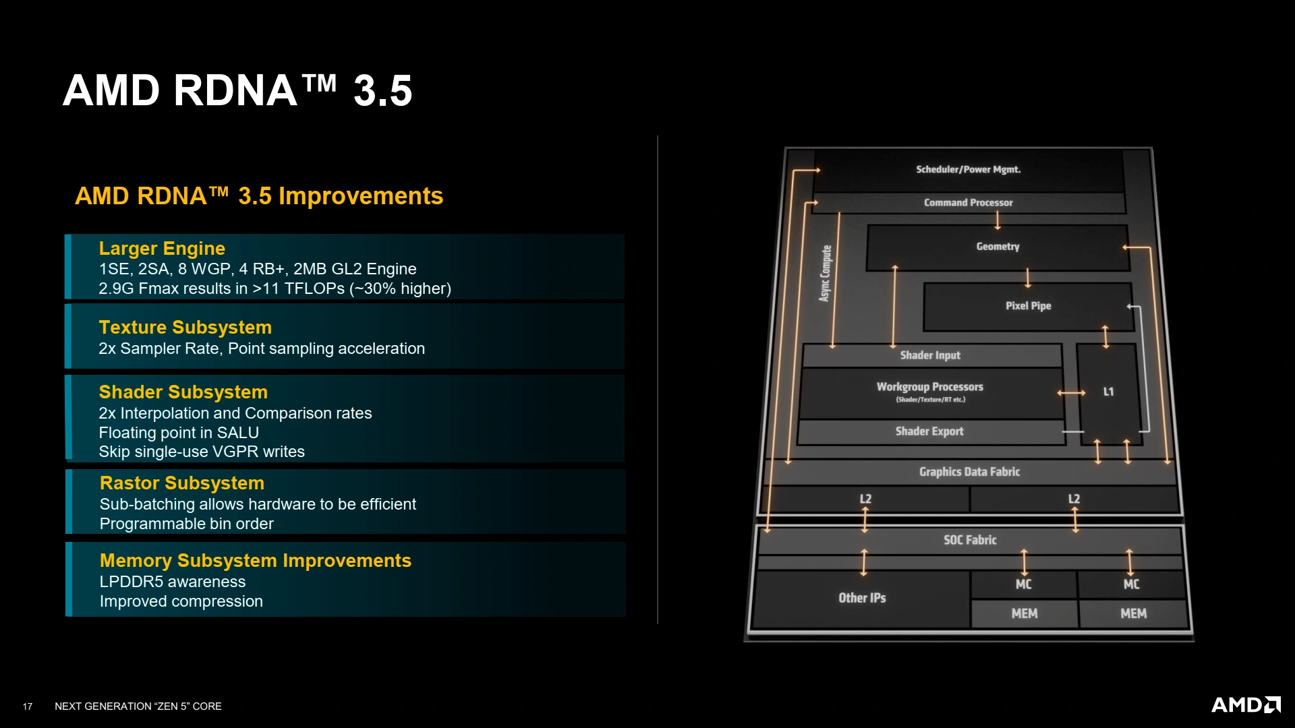Viewport: 1295px width, 728px height.
Task: Click the Rastor Subsystem heading
Action: point(182,483)
